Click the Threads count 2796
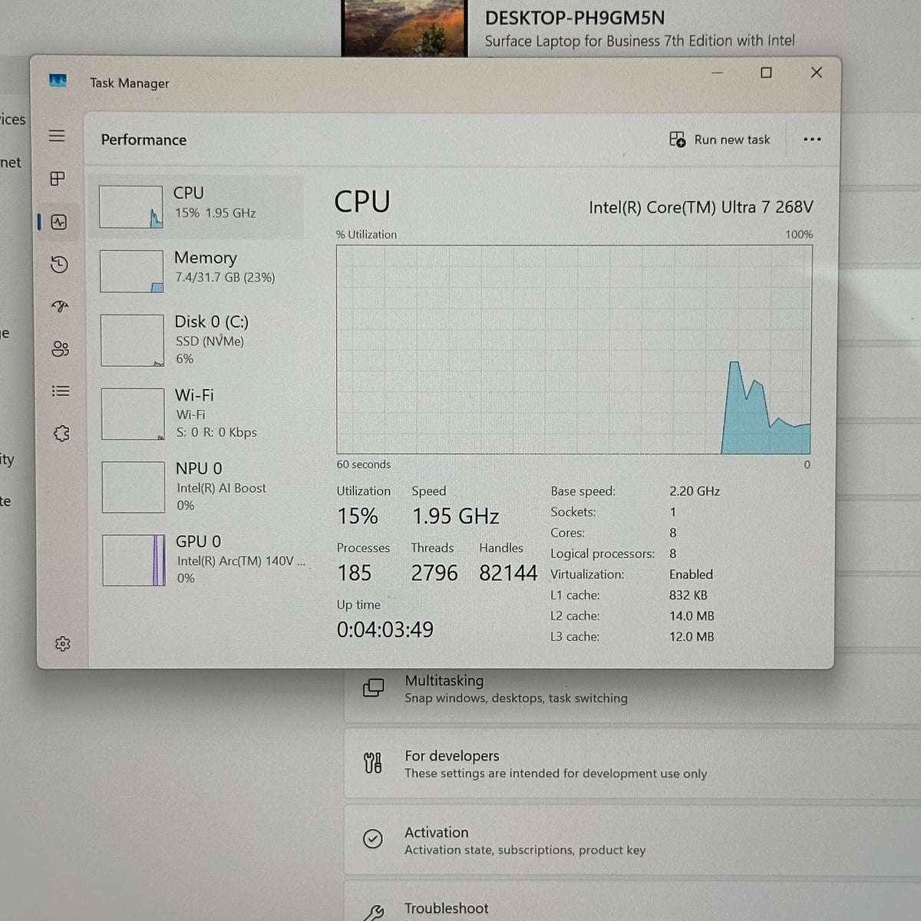The image size is (921, 921). (x=434, y=573)
